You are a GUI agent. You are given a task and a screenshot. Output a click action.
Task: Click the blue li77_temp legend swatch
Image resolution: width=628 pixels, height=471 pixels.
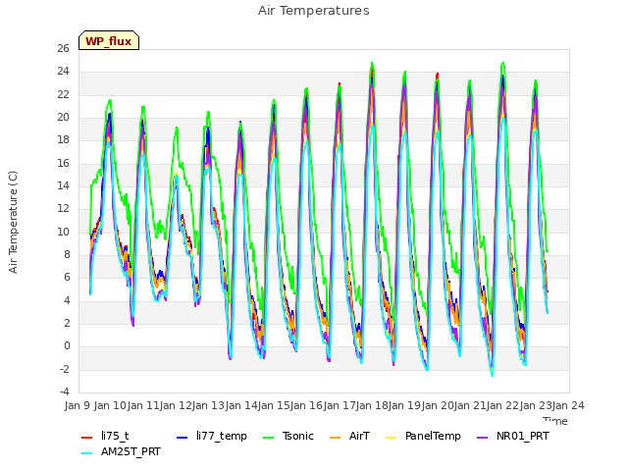[x=183, y=438]
